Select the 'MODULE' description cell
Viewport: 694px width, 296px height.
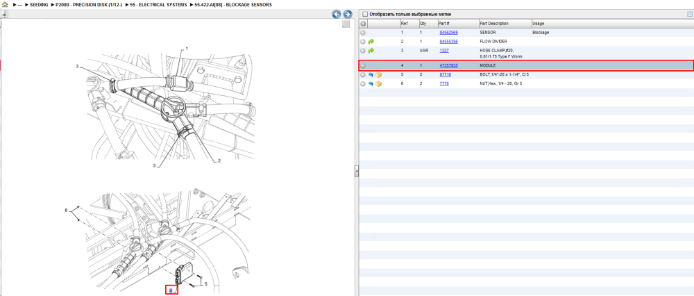click(x=488, y=65)
